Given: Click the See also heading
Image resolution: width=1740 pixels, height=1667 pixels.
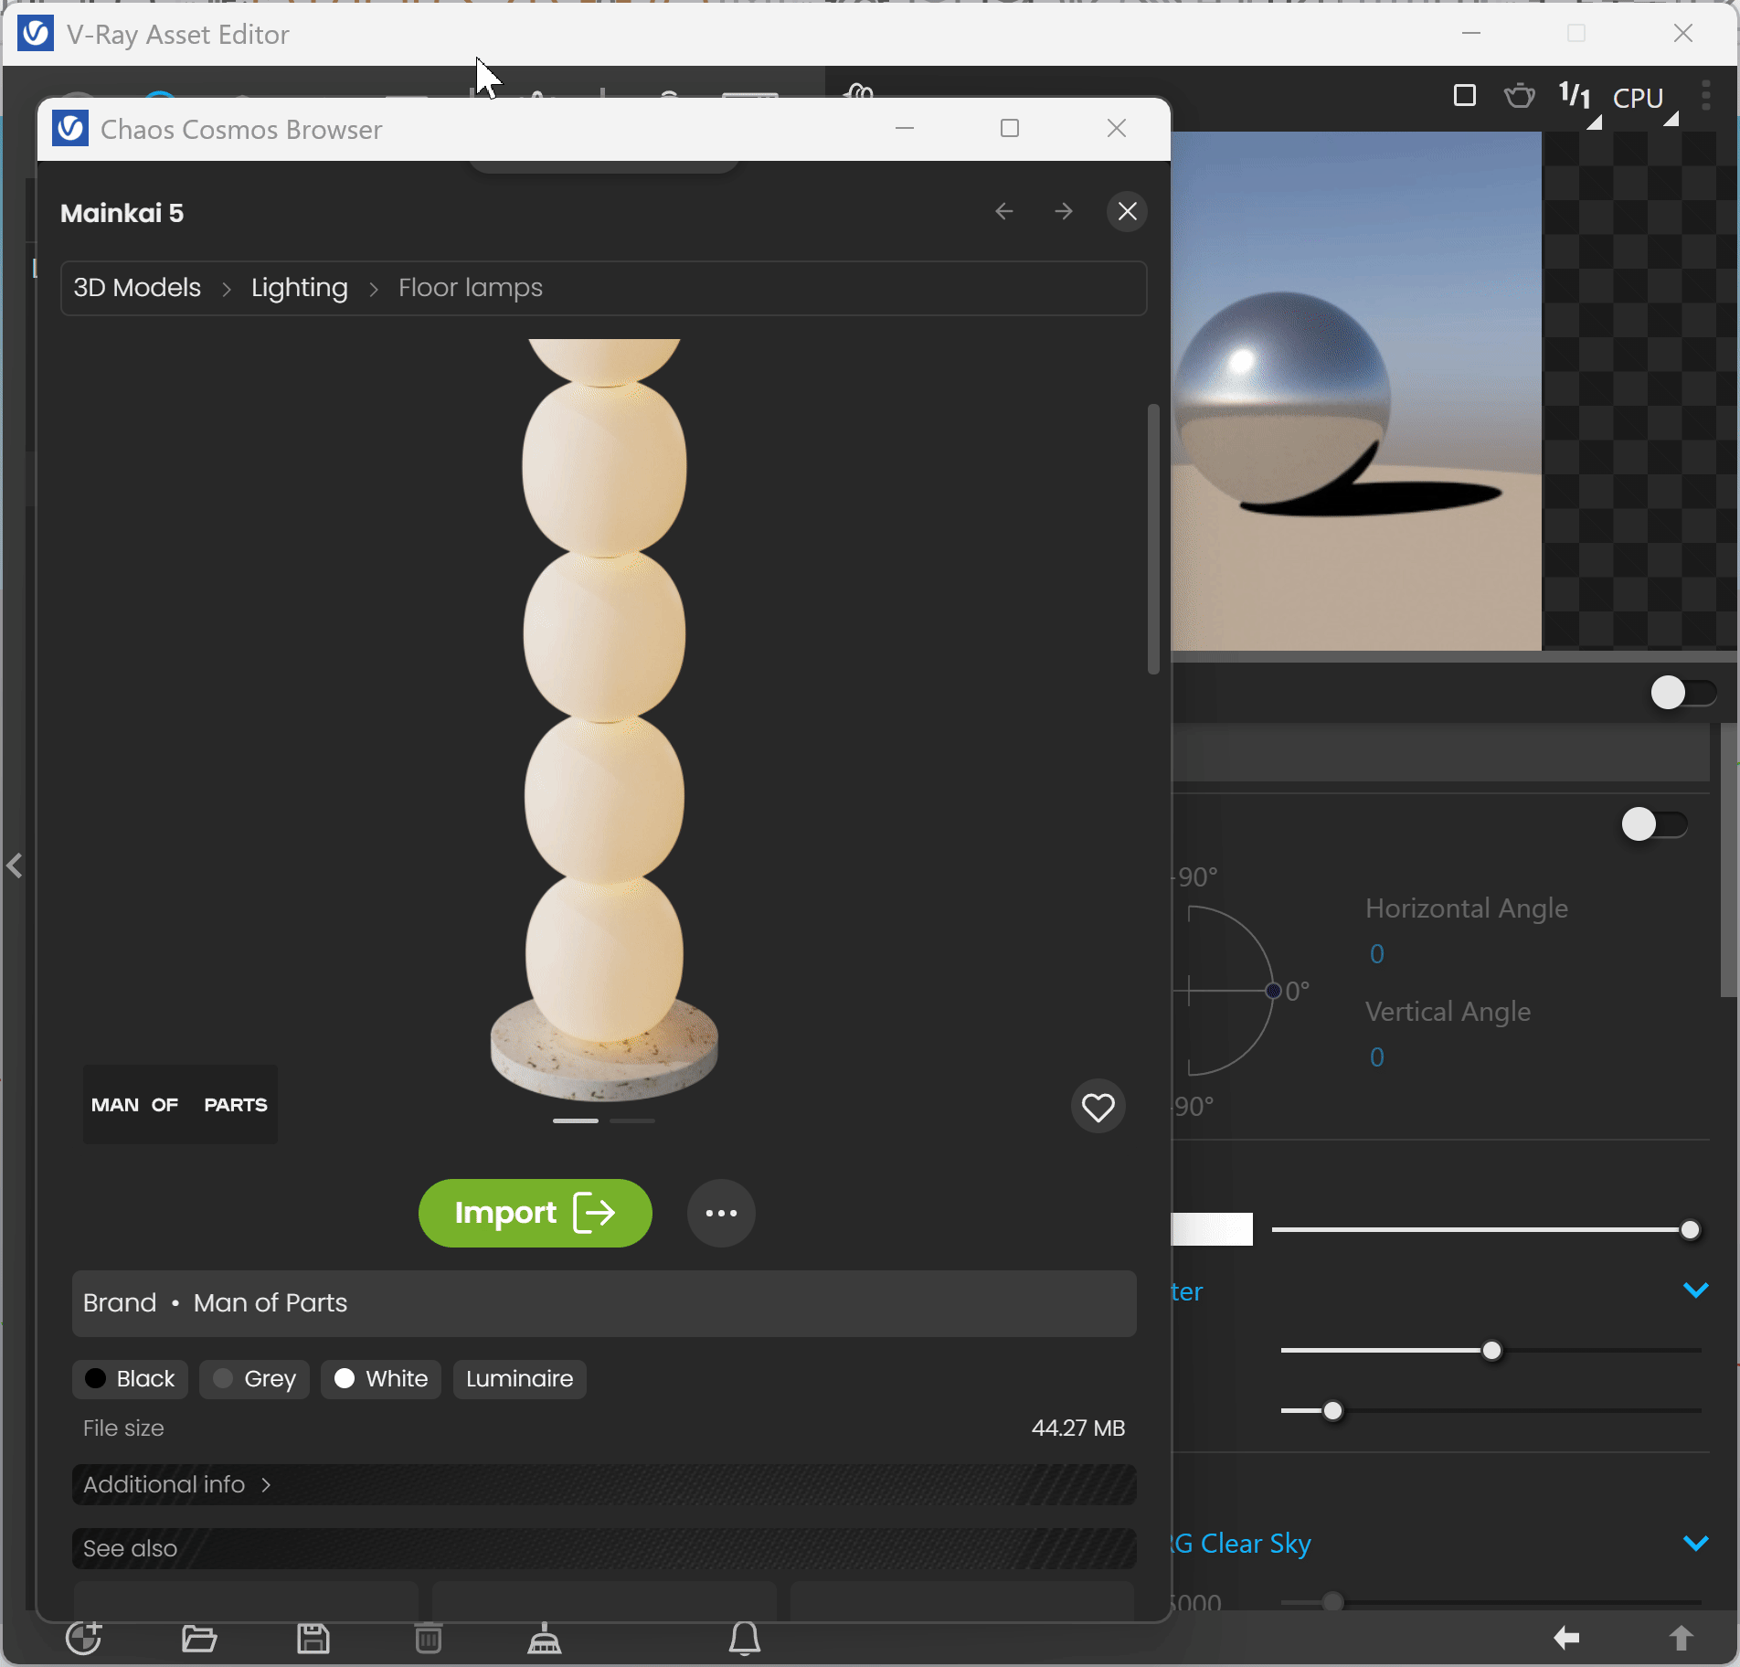Looking at the screenshot, I should coord(131,1549).
